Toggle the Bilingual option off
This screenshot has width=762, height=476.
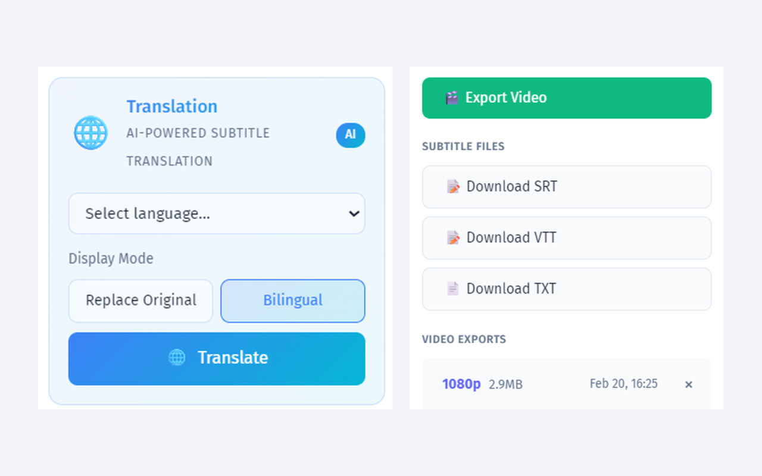pos(292,300)
